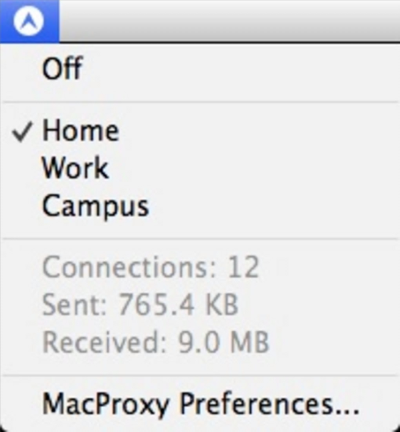Click the separator line below Campus
The height and width of the screenshot is (432, 400).
(x=200, y=238)
